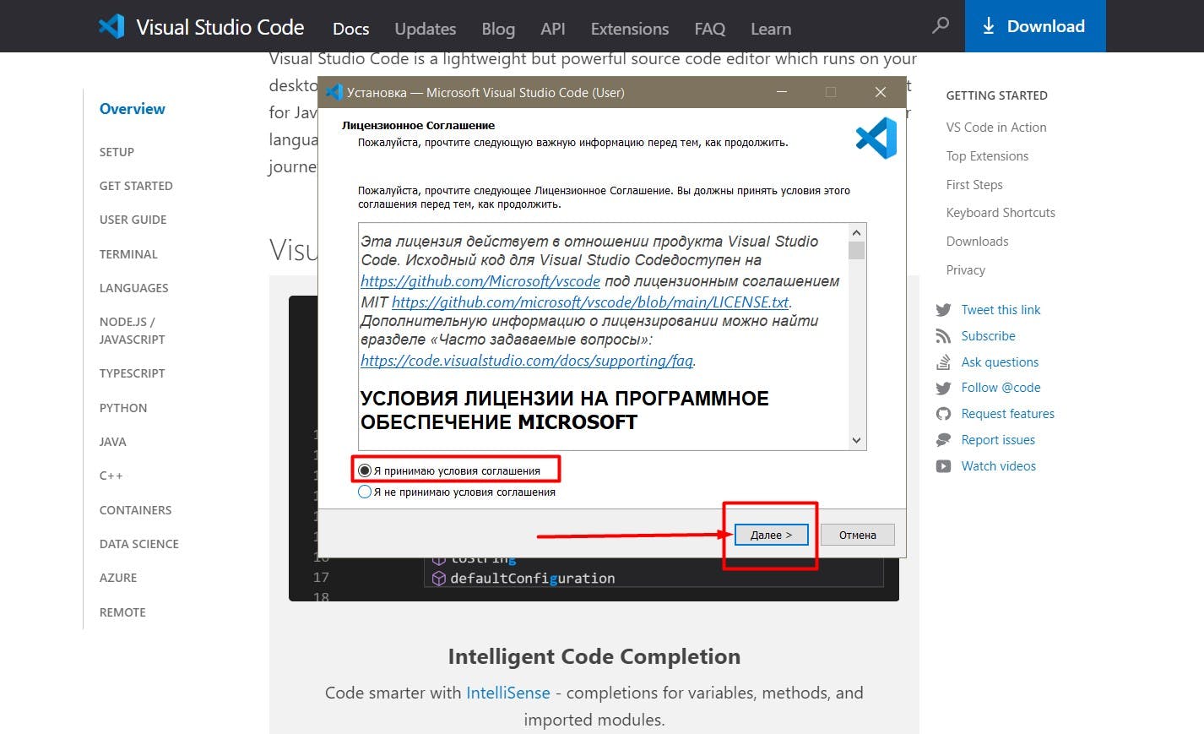
Task: Open the LICENSE.txt link in license text
Action: (590, 302)
